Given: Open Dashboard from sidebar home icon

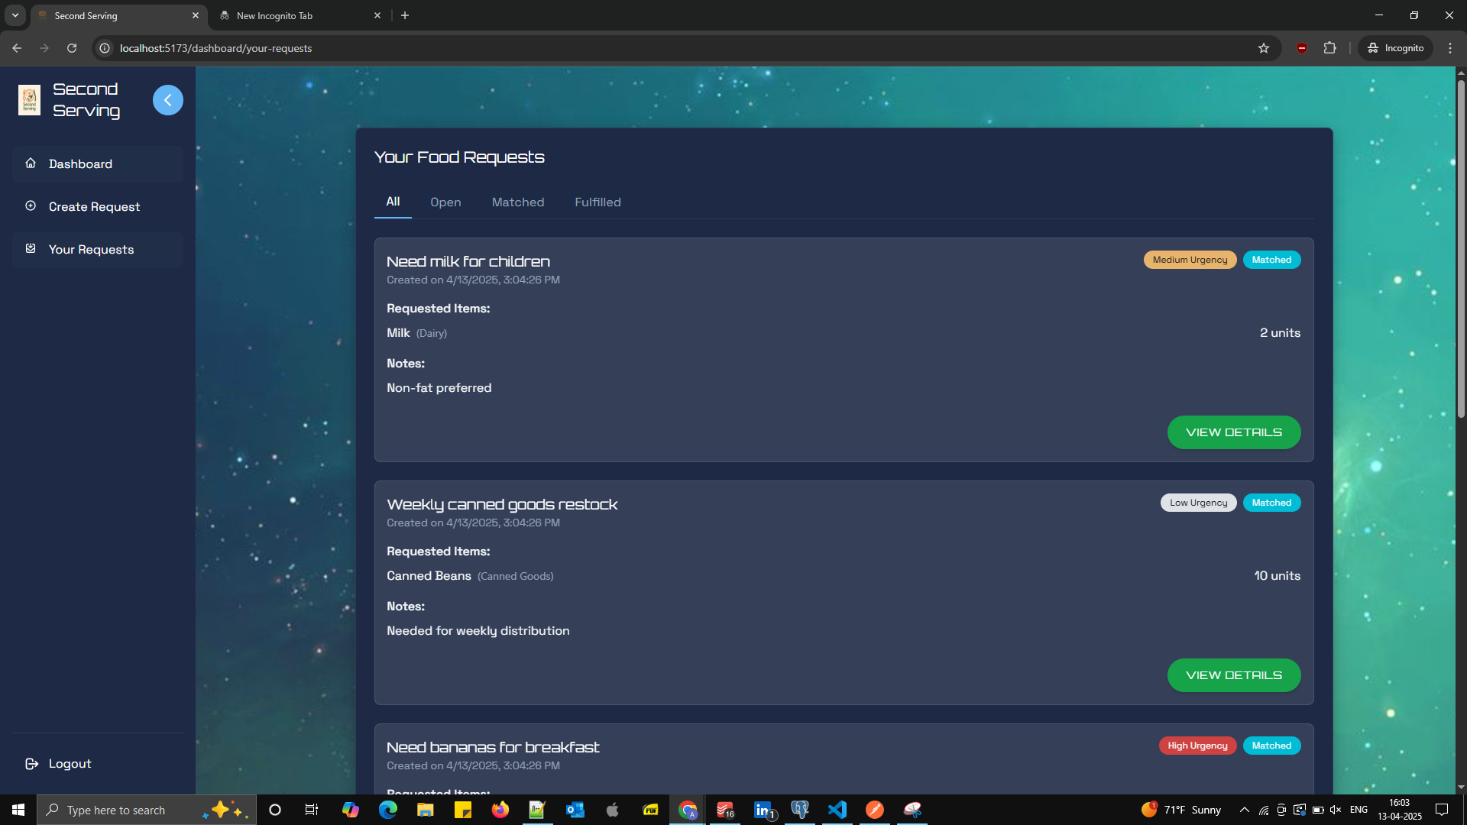Looking at the screenshot, I should pos(31,163).
